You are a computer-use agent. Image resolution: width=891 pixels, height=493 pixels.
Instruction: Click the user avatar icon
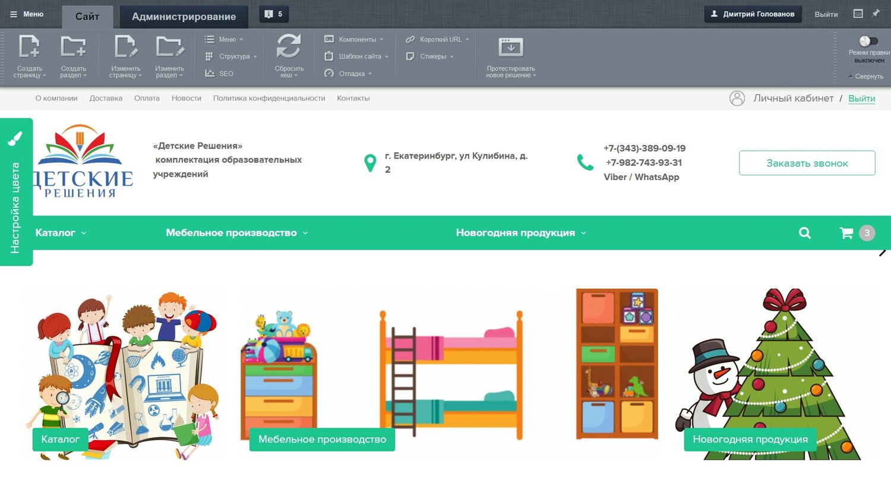pyautogui.click(x=737, y=99)
